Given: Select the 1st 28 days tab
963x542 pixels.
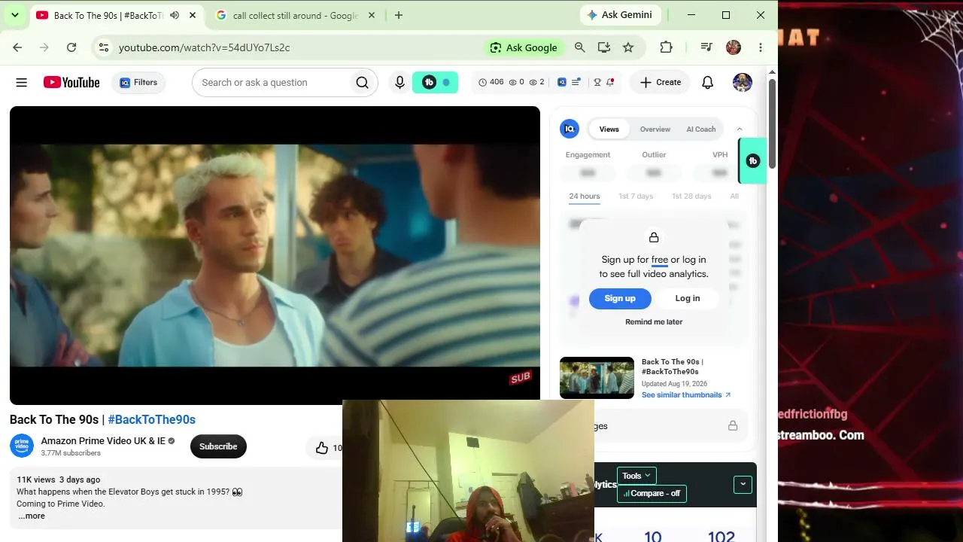Looking at the screenshot, I should [x=691, y=196].
